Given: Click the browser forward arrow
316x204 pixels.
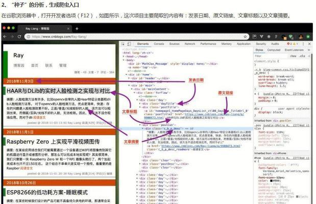Looking at the screenshot, I should [12, 37].
